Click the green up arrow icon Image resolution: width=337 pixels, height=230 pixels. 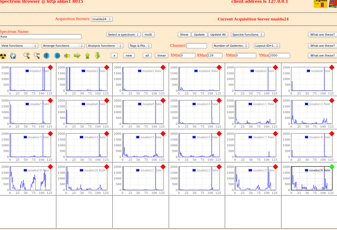(87, 56)
